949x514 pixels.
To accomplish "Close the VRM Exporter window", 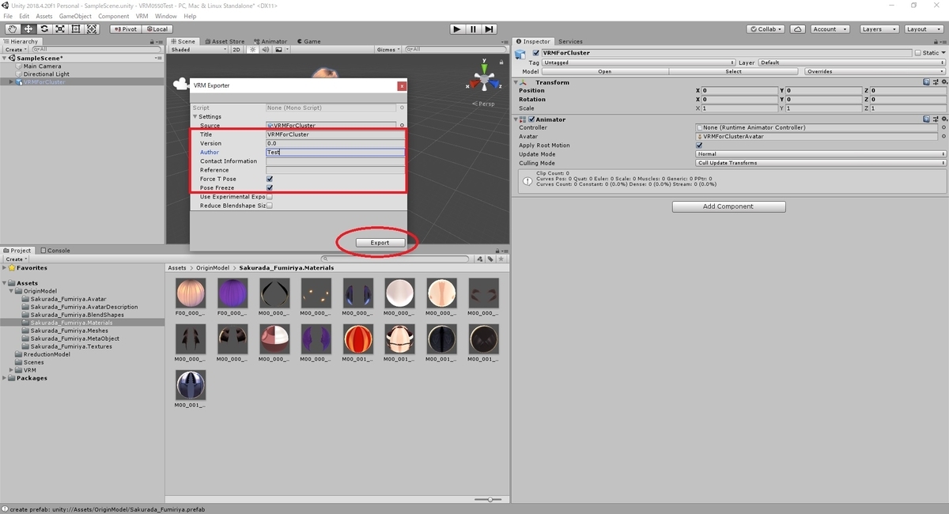I will (402, 85).
